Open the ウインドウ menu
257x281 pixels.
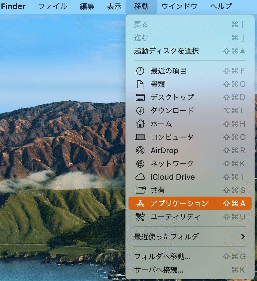click(x=179, y=6)
